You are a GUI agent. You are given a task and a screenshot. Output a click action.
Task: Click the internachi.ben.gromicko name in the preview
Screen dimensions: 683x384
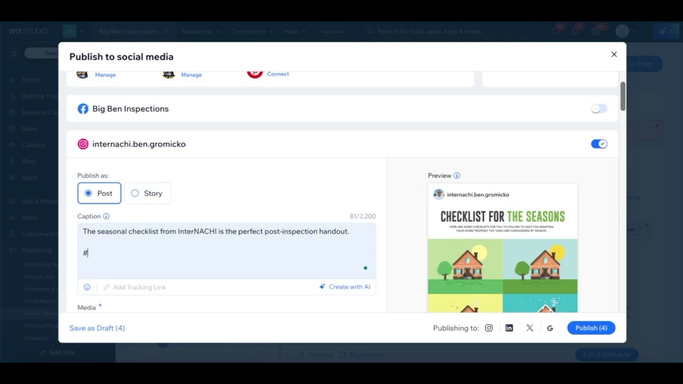(478, 195)
